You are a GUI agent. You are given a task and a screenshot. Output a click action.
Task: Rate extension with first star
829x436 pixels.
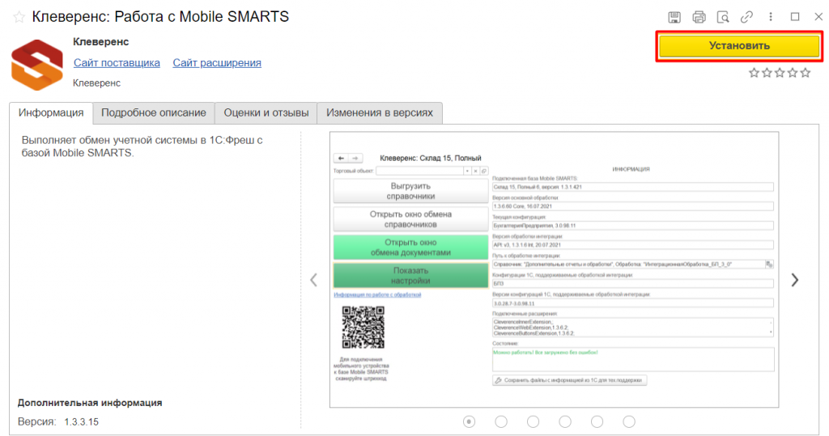[x=754, y=73]
